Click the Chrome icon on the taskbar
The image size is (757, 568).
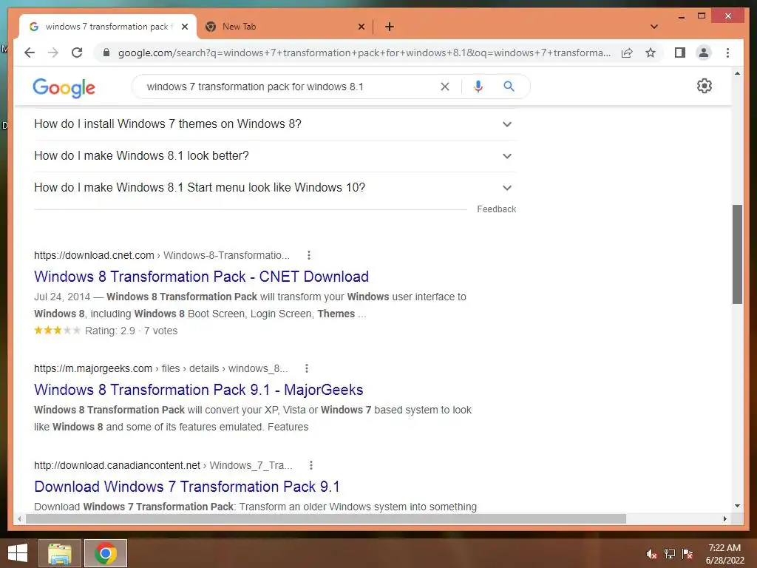point(105,553)
